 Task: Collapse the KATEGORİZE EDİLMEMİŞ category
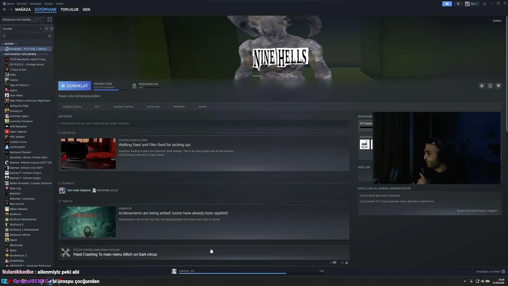[x=2, y=54]
